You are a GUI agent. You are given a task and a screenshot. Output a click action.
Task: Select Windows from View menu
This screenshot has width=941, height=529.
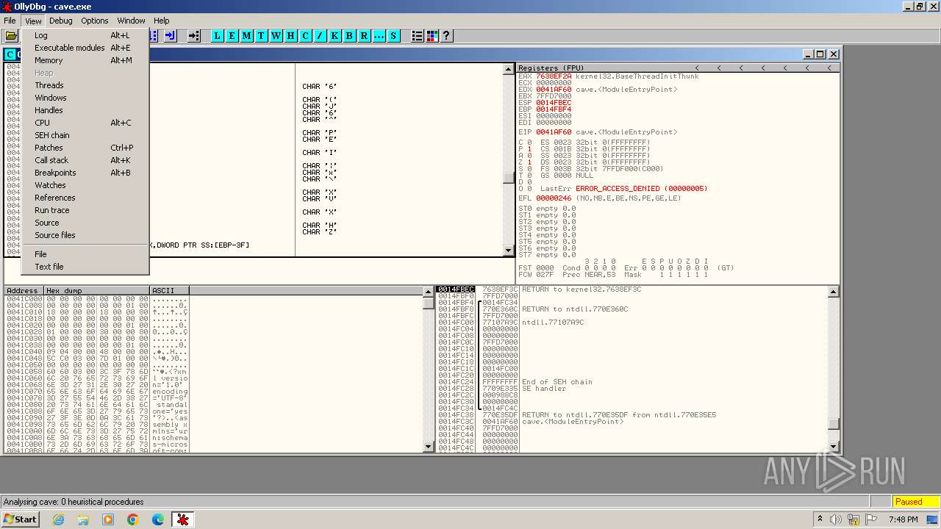tap(85, 98)
